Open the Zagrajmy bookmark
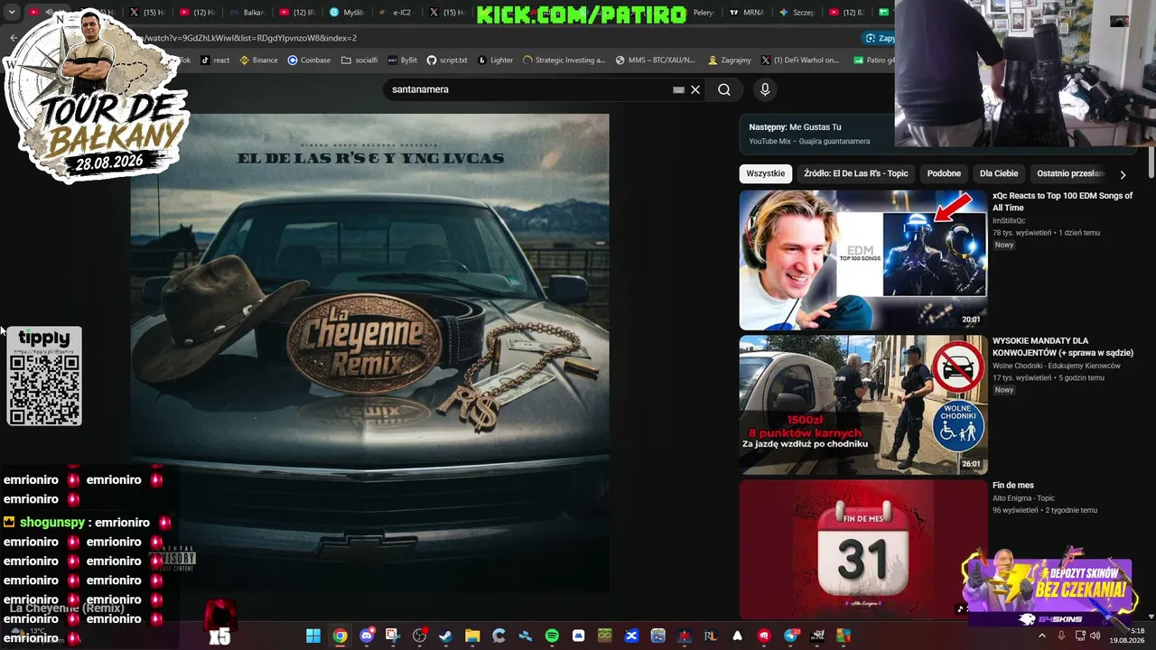 (x=730, y=60)
